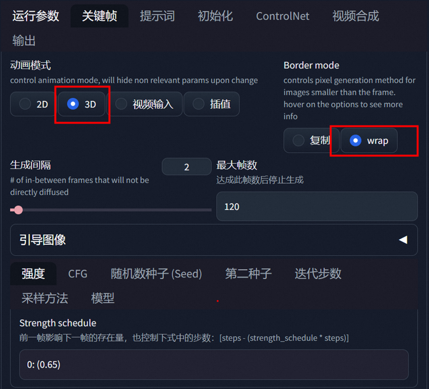Click the Strength schedule text field

(214, 364)
